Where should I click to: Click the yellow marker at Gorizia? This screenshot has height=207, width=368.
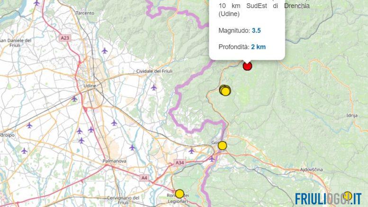click(222, 145)
